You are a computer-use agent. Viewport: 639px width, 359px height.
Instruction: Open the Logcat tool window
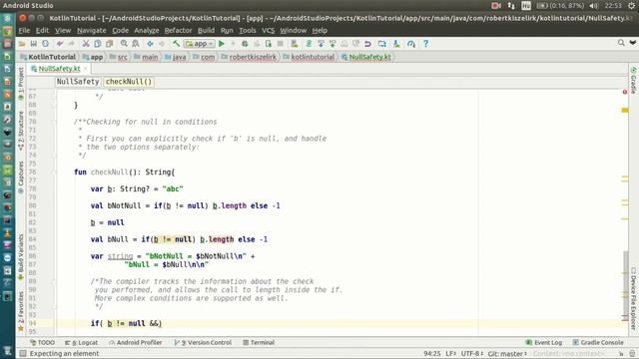(x=82, y=343)
